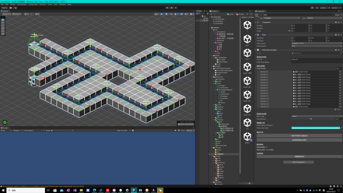
Task: Select the Scripts folder in Project tree
Action: click(x=218, y=156)
